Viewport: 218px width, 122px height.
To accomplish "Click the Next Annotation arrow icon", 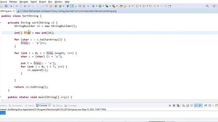I will tap(137, 6).
